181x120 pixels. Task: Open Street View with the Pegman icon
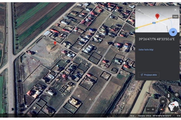point(169,95)
